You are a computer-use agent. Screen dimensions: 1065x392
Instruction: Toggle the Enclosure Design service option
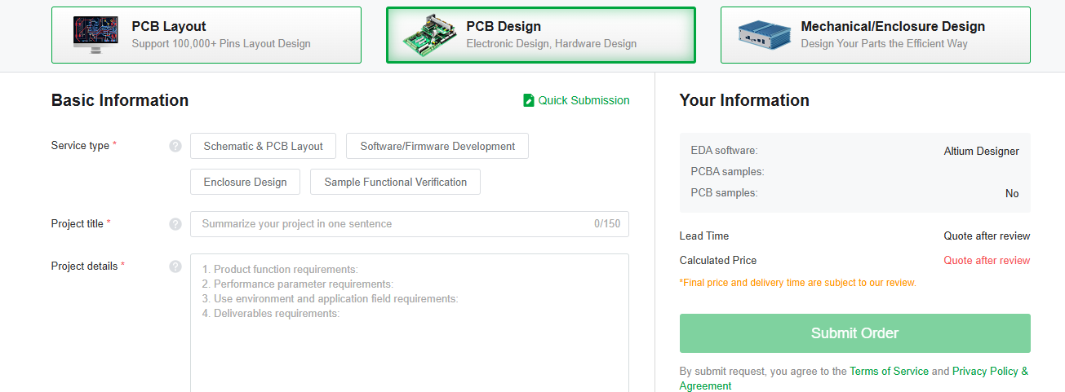[245, 182]
